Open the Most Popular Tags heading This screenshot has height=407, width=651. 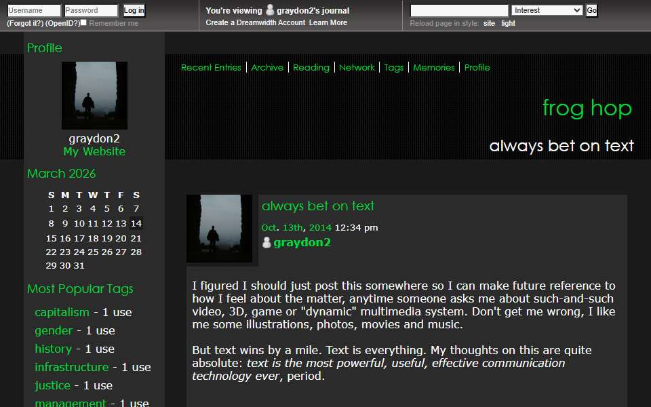(80, 289)
